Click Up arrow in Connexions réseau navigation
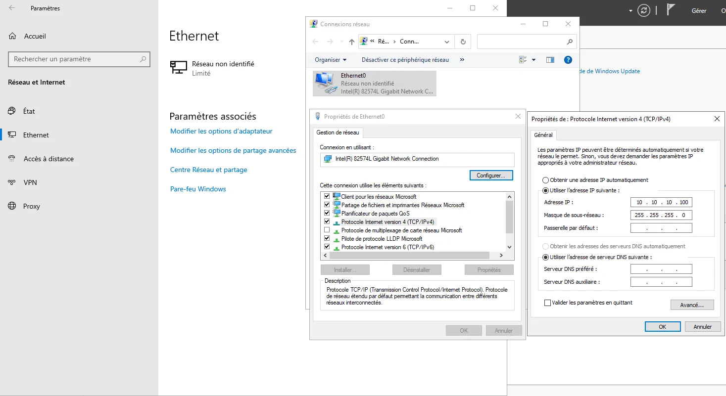This screenshot has width=726, height=396. (351, 42)
